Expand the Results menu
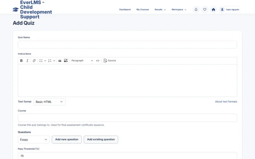This screenshot has height=159, width=255. (x=160, y=9)
